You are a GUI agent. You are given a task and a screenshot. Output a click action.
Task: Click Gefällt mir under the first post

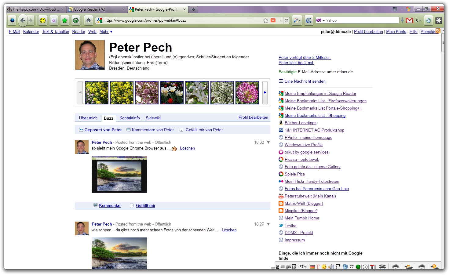145,206
